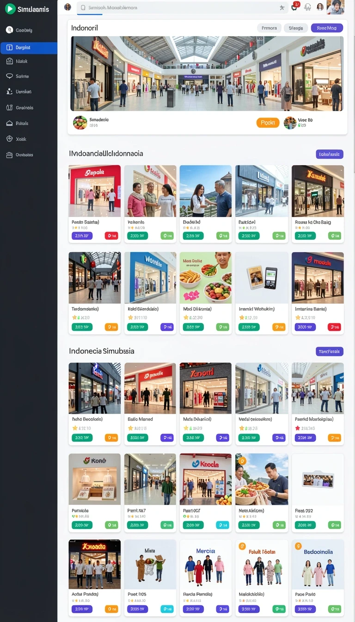The height and width of the screenshot is (622, 355).
Task: Open the Mbel Diikunta food bowls image
Action: (x=206, y=278)
